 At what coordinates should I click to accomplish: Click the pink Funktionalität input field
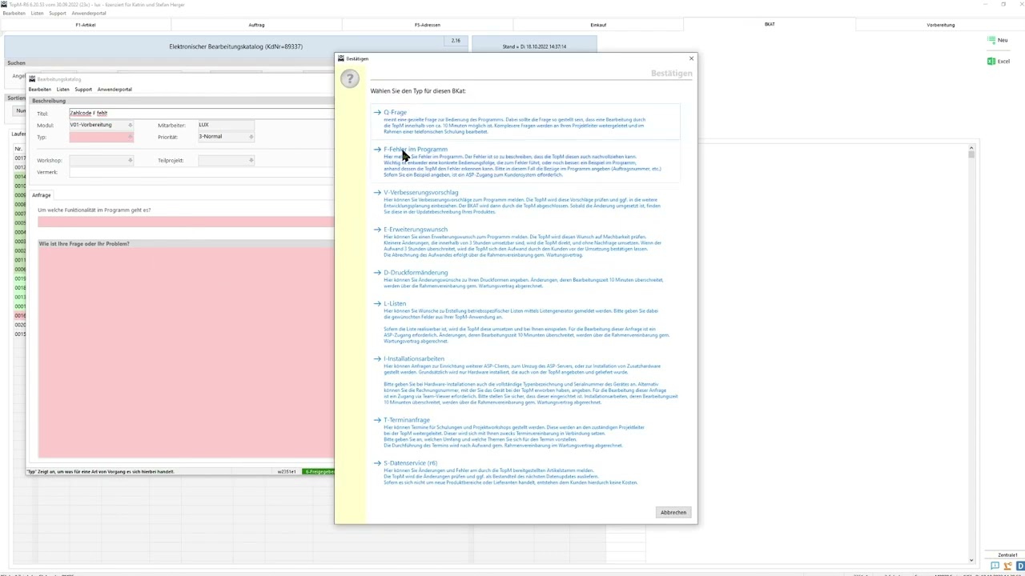click(186, 222)
